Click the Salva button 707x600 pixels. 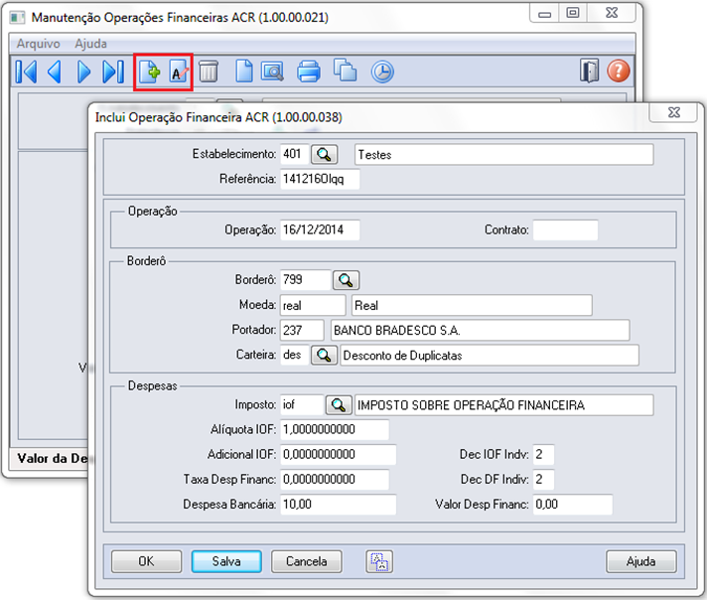(226, 561)
